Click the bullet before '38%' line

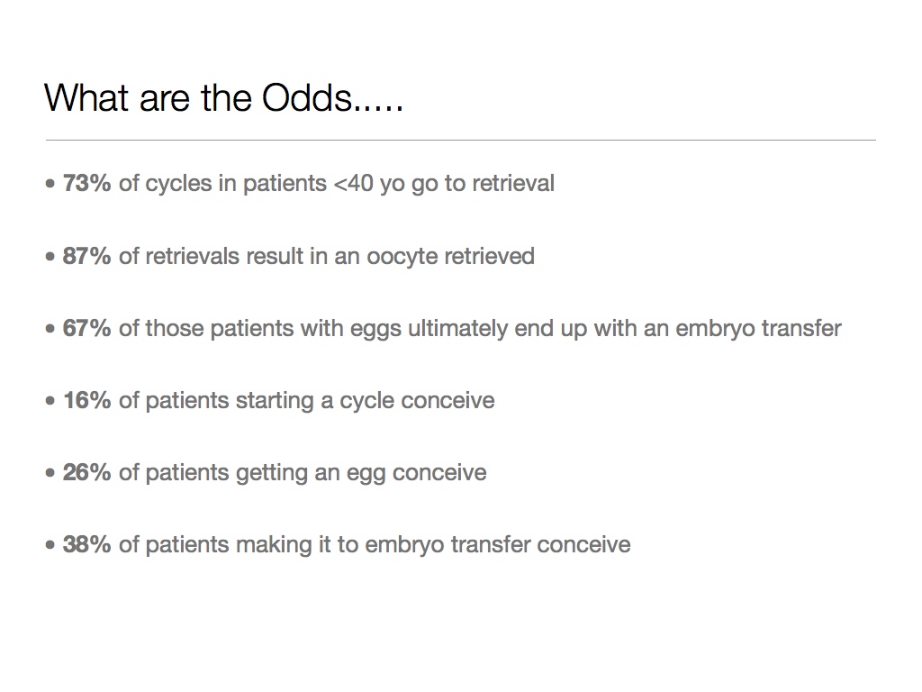[50, 545]
